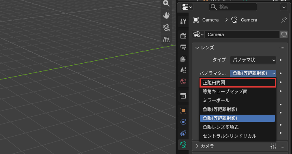
Task: Open the View Layer properties tab
Action: coord(183,59)
